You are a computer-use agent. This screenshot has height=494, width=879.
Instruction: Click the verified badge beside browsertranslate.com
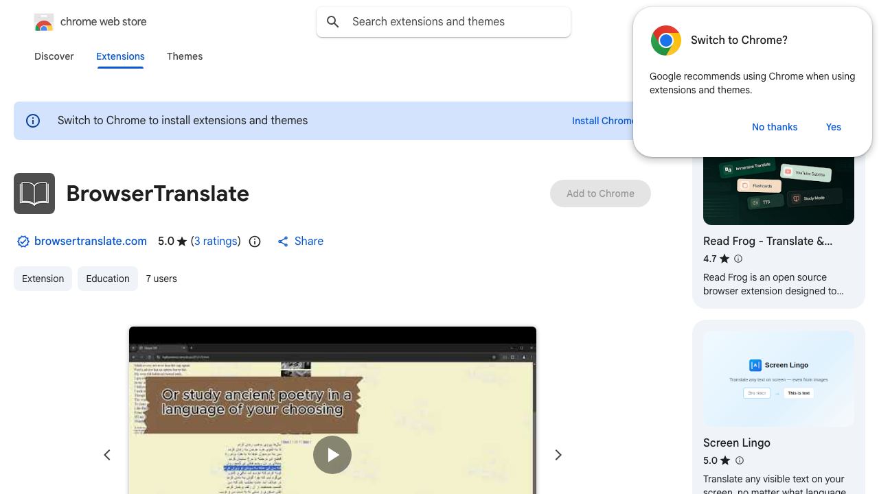(x=23, y=242)
